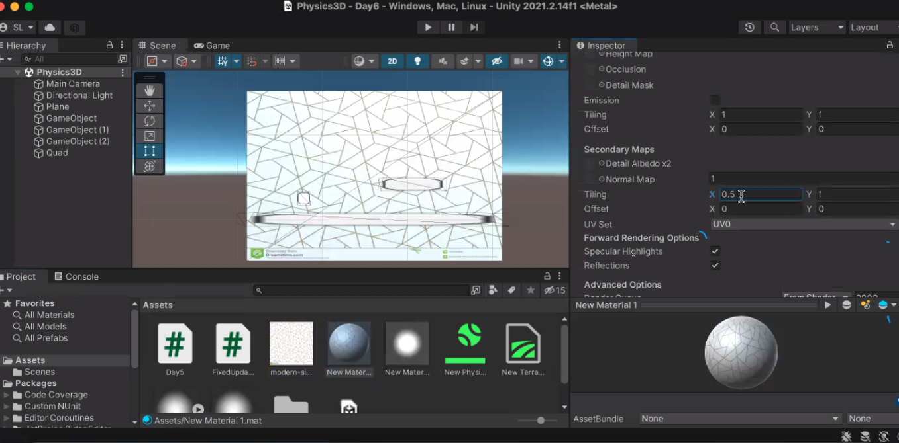Toggle Specular Highlights checkbox
Image resolution: width=899 pixels, height=443 pixels.
(x=715, y=251)
